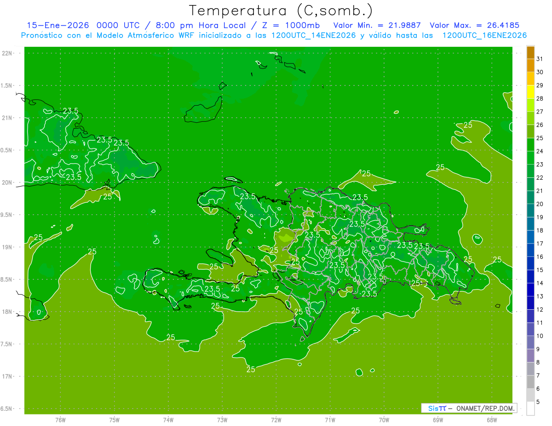Select "Valor Min. = 21.9887" text
The width and height of the screenshot is (552, 426).
point(377,26)
